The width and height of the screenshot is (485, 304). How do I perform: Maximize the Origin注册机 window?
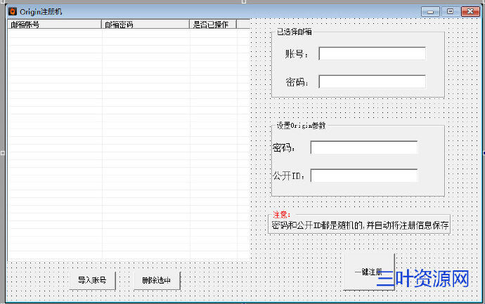pos(450,12)
